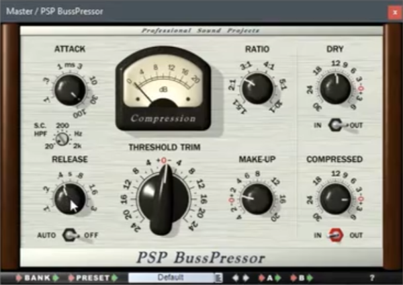Click the MAKE-UP gain knob
The width and height of the screenshot is (403, 285).
coord(257,199)
